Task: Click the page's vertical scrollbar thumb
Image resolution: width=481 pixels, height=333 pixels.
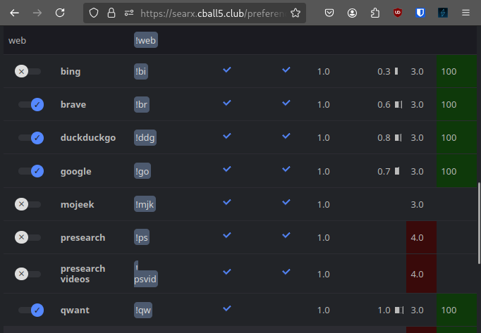Action: tap(479, 223)
